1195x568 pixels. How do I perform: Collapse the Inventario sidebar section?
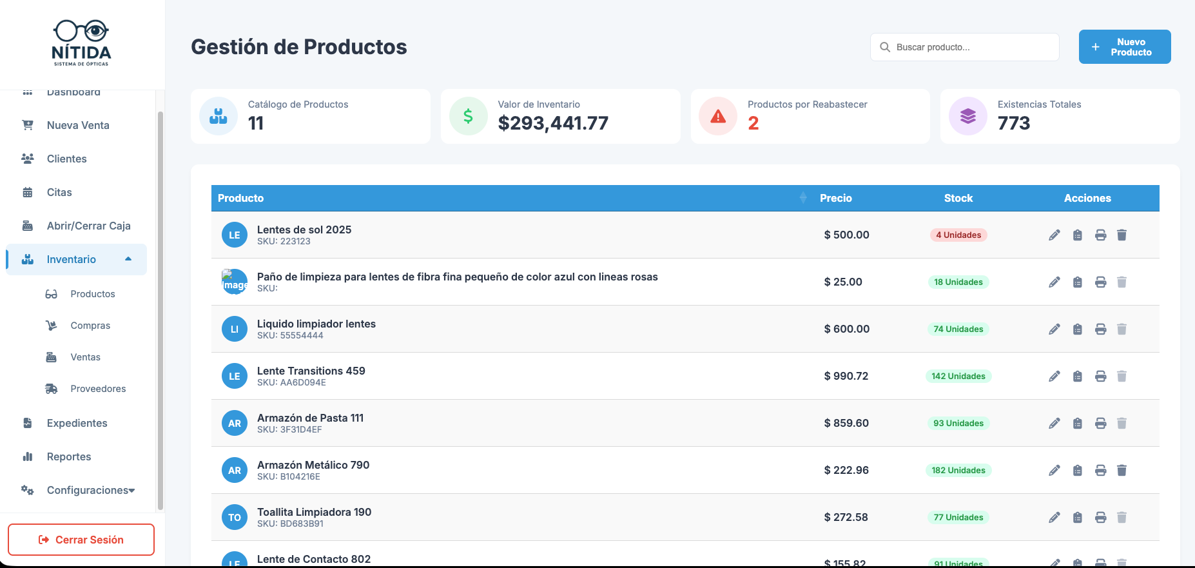coord(128,259)
